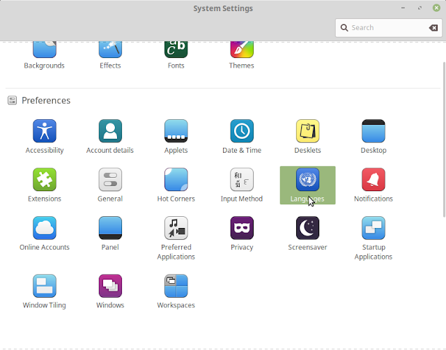The image size is (446, 350).
Task: Open Workspaces settings icon
Action: (x=176, y=286)
